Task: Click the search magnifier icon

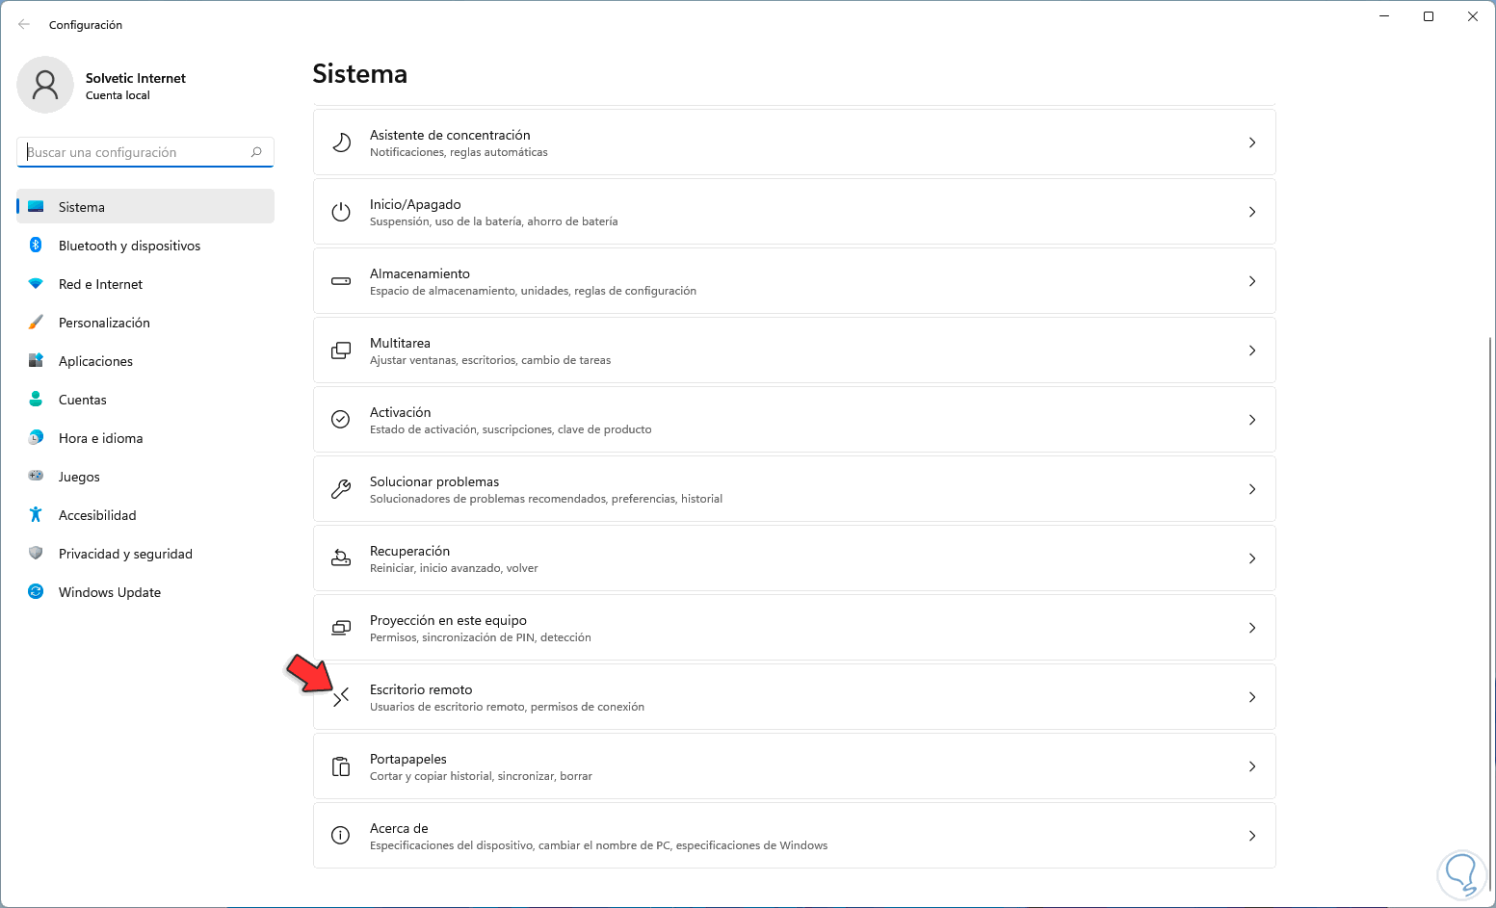Action: pos(256,152)
